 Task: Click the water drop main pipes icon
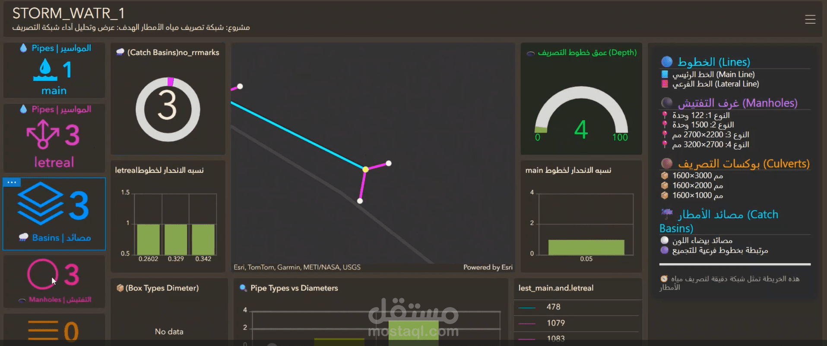coord(45,70)
